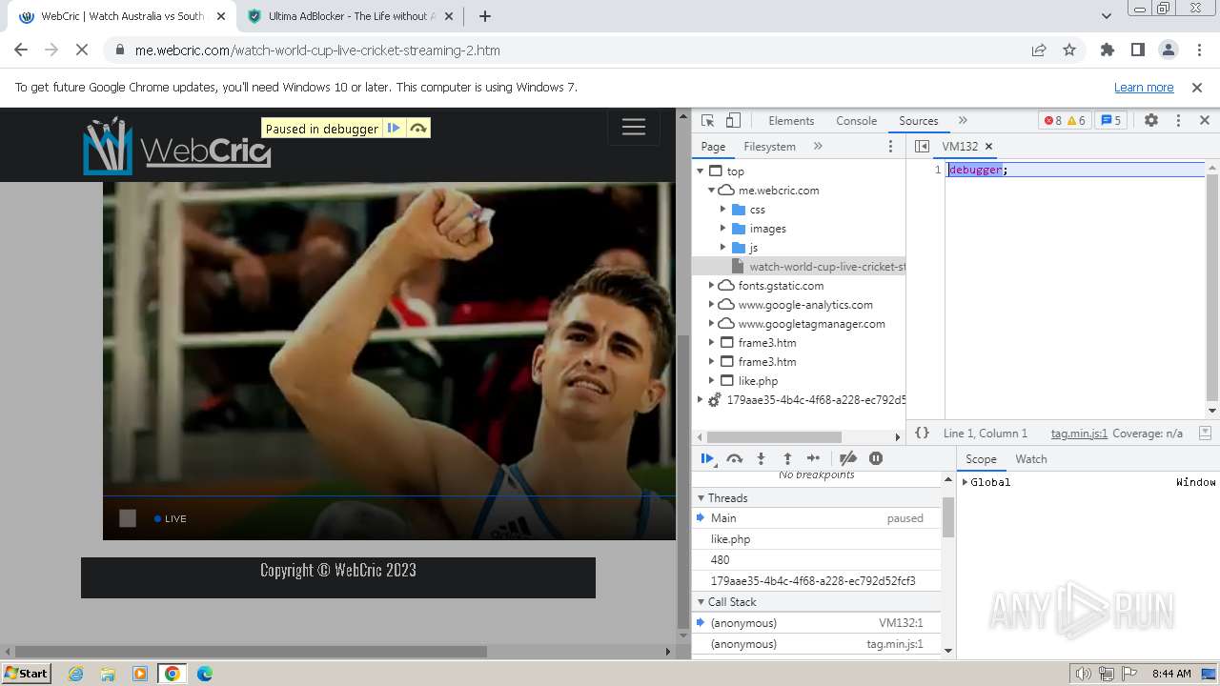Toggle deactivate breakpoints icon
Screen dimensions: 1220x686
[x=848, y=458]
